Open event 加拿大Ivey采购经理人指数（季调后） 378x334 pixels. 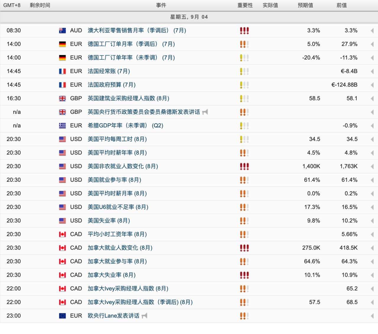pos(140,302)
